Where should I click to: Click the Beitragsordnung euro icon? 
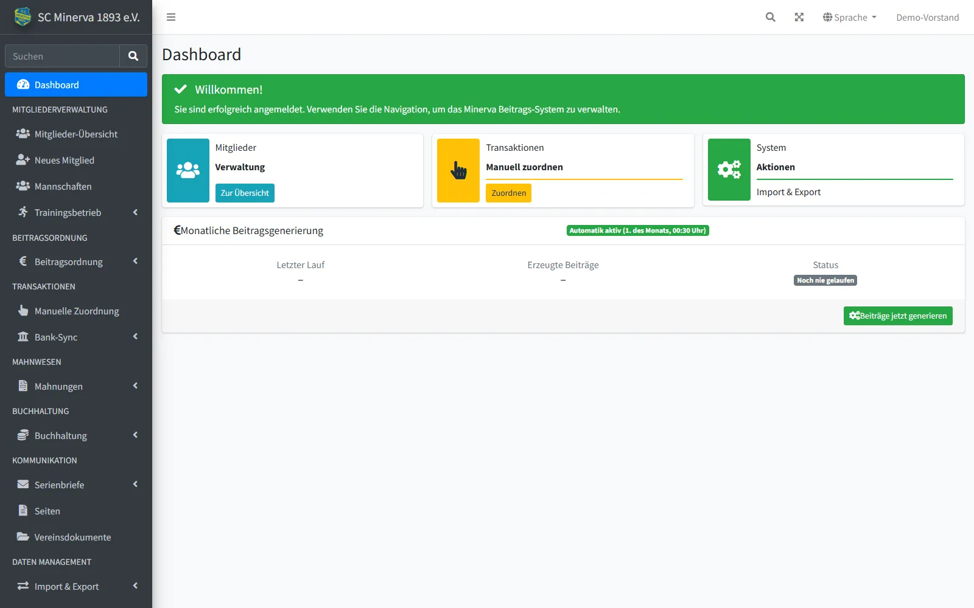pyautogui.click(x=23, y=261)
